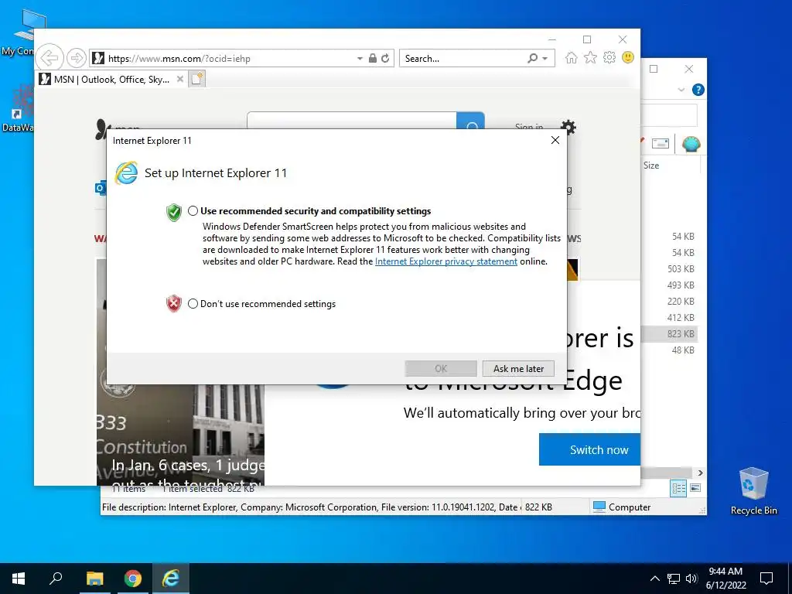Screen dimensions: 792x594
Task: Open the search provider dropdown arrow
Action: [545, 59]
